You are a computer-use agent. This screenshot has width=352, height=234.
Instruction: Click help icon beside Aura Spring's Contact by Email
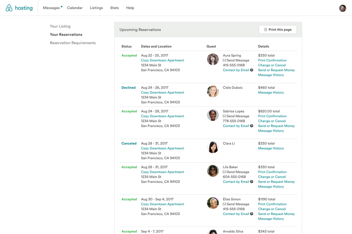(x=252, y=70)
